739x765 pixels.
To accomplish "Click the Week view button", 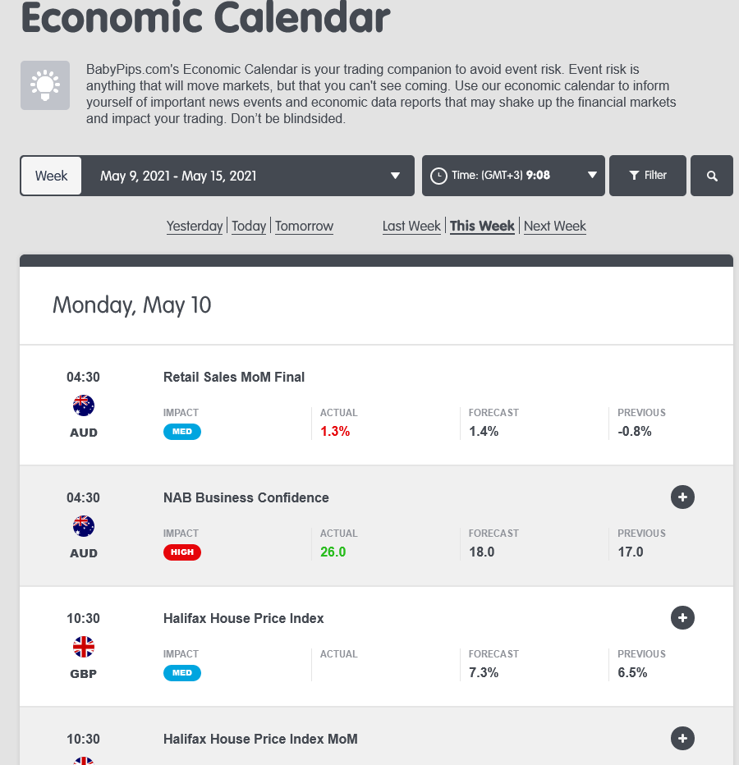I will [51, 175].
